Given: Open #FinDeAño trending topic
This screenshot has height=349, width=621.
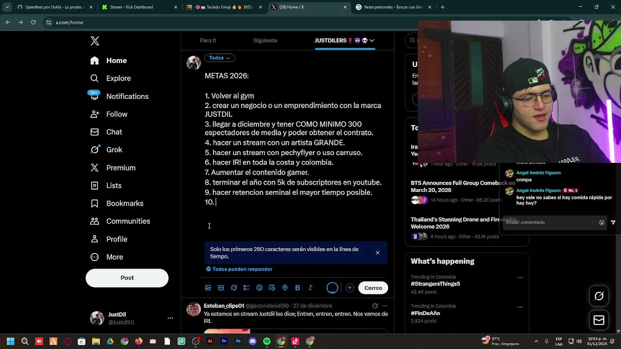Looking at the screenshot, I should (425, 313).
